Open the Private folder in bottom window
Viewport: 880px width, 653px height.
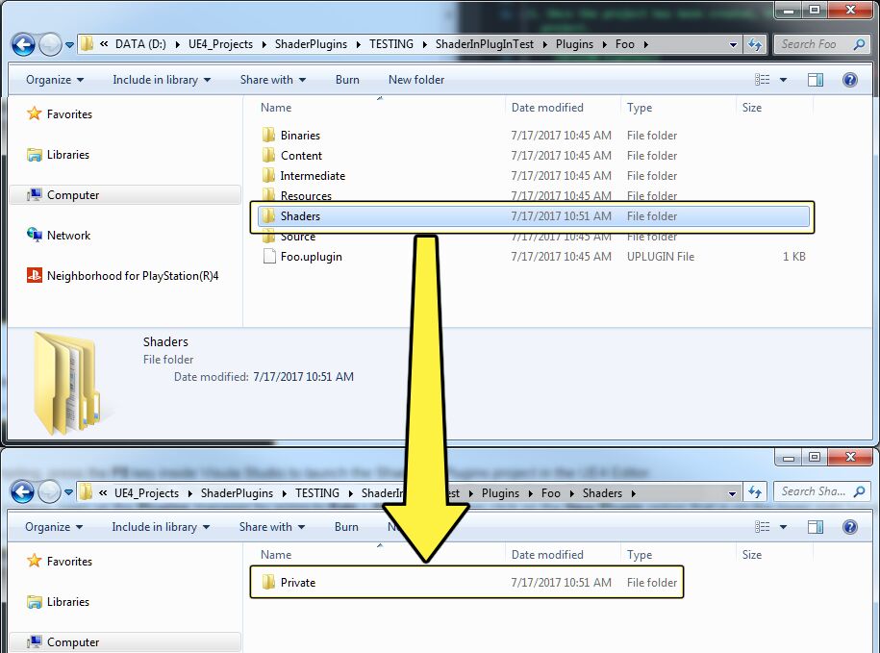297,583
